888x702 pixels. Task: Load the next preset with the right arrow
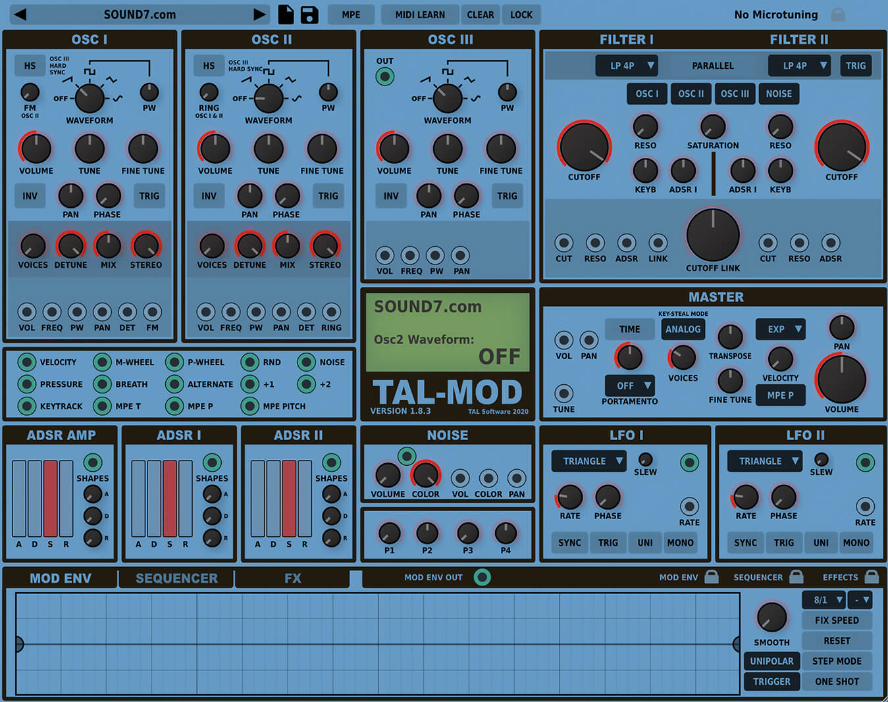coord(260,14)
